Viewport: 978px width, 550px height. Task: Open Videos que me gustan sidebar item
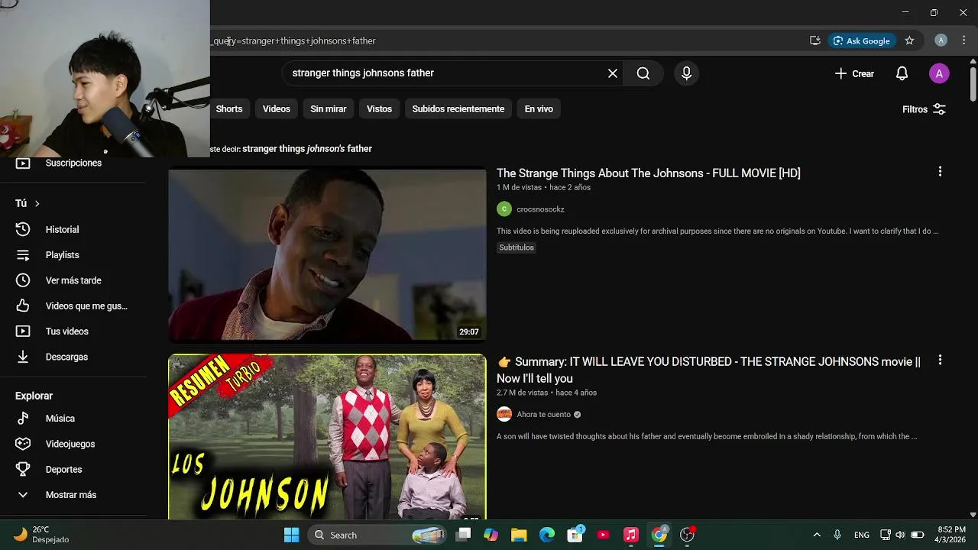click(73, 306)
